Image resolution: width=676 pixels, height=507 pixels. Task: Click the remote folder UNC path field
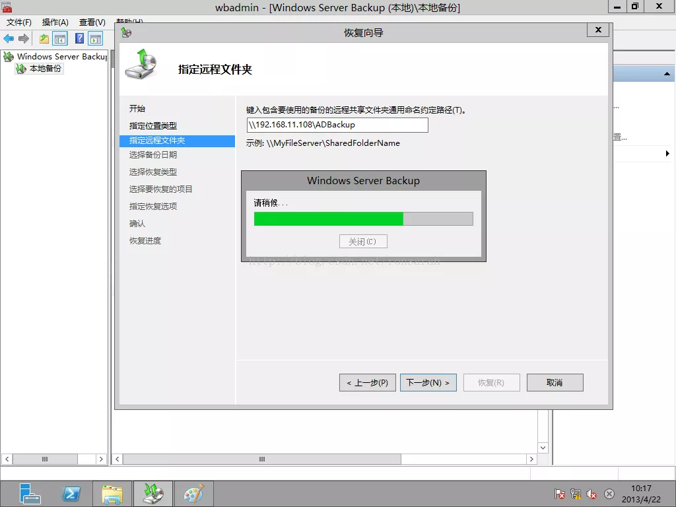point(337,125)
